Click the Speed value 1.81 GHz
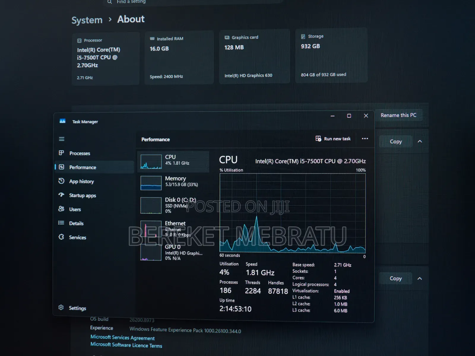Screen dimensions: 475x356 click(x=260, y=273)
